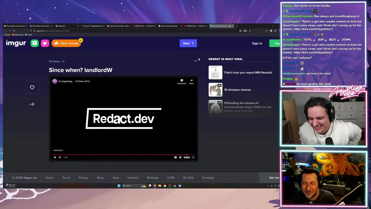Click Share icon in the video player
Viewport: 371px width, 209px height.
click(x=191, y=82)
